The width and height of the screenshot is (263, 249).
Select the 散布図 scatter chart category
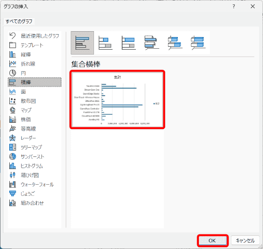35,101
